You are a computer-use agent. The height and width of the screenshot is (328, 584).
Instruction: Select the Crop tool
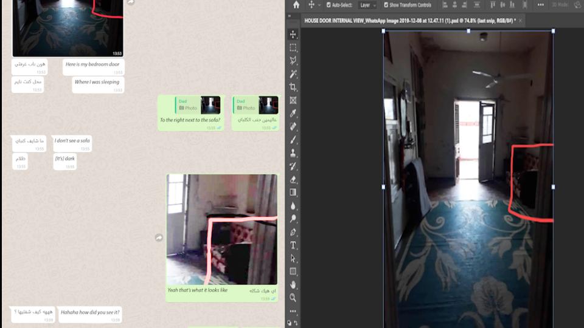(x=293, y=87)
